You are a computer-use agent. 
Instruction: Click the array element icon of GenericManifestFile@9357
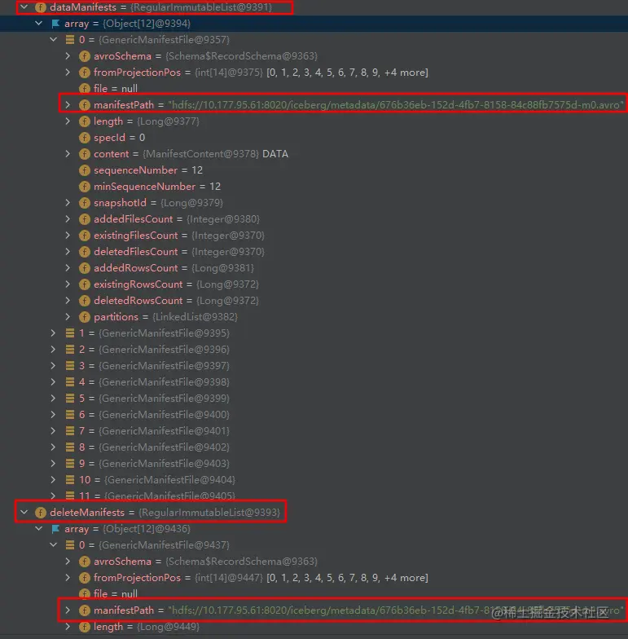tap(70, 39)
